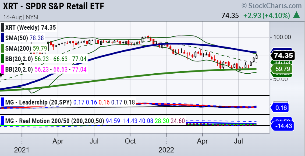Screen dimensions: 305x156
Task: Click the blue -14.43 Real Motion value tag
Action: [282, 126]
